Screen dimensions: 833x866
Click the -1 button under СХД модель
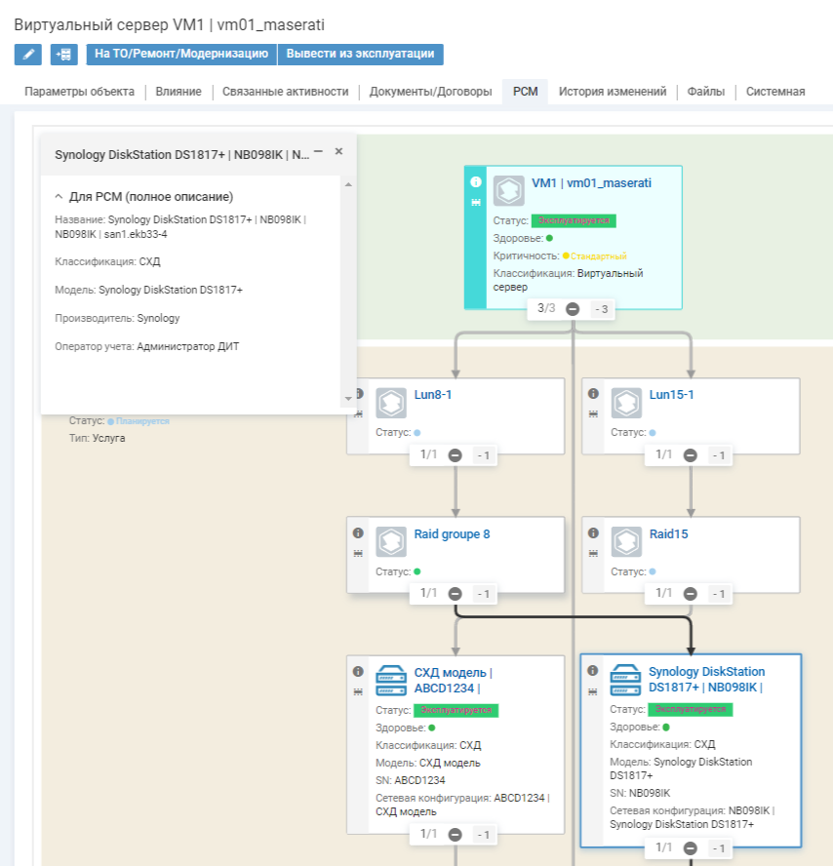[484, 835]
